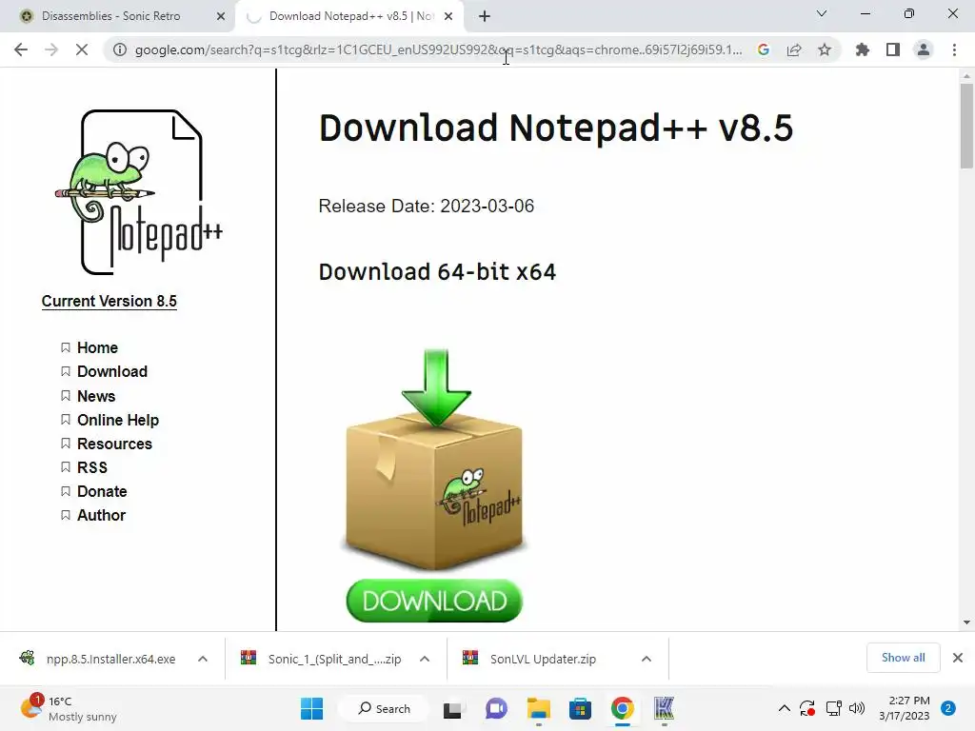The image size is (975, 731).
Task: Switch to Disassemblies - Sonic Retro tab
Action: pos(110,17)
